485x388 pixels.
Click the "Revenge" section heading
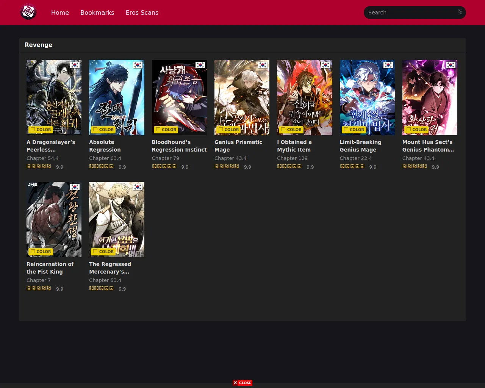(38, 45)
